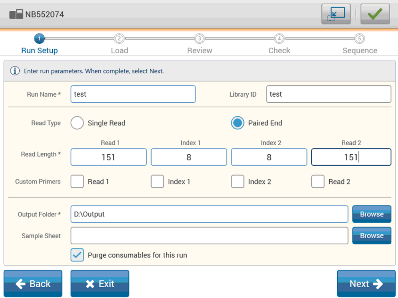Click the minimize-to-window icon at top right
The width and height of the screenshot is (398, 298).
[x=336, y=14]
